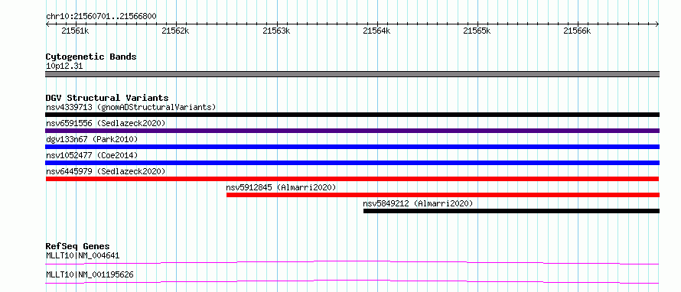Select the red nsv5912845 Almarri2020 bar
The width and height of the screenshot is (681, 292).
[443, 195]
